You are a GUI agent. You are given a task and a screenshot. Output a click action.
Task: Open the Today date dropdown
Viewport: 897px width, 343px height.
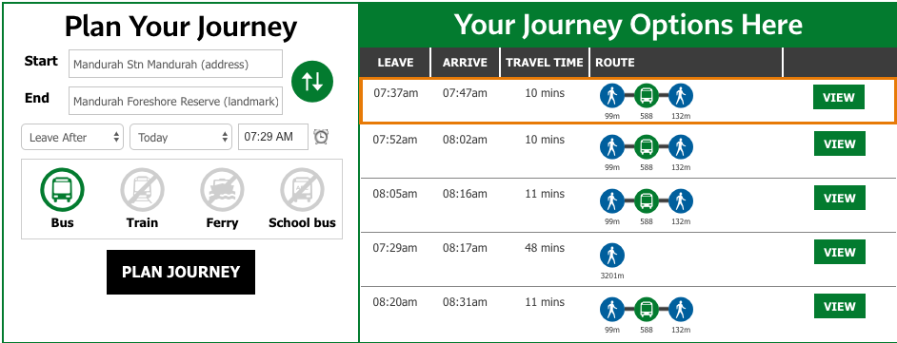tap(181, 137)
